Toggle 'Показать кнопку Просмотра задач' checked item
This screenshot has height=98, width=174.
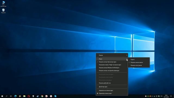(x=112, y=62)
